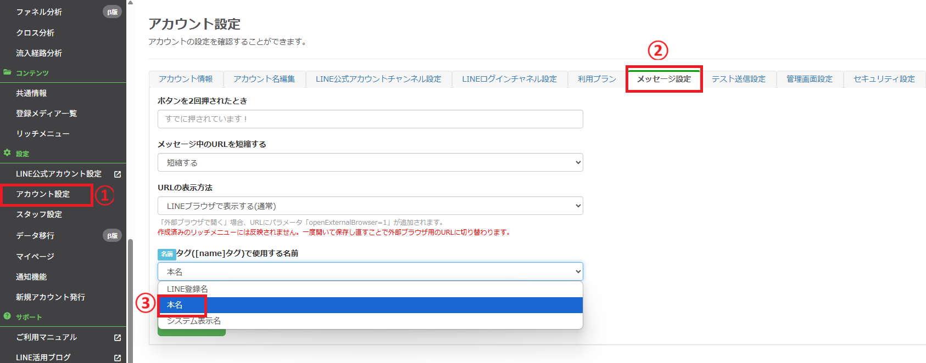Go to アカウント設定 in the sidebar

click(x=43, y=194)
